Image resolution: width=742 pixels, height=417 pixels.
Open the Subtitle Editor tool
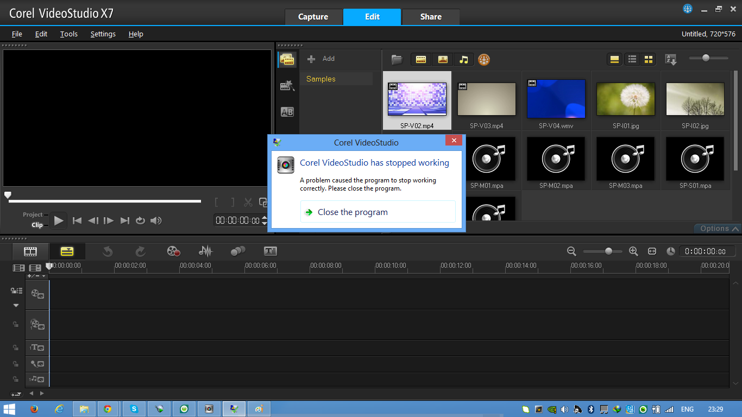tap(270, 251)
